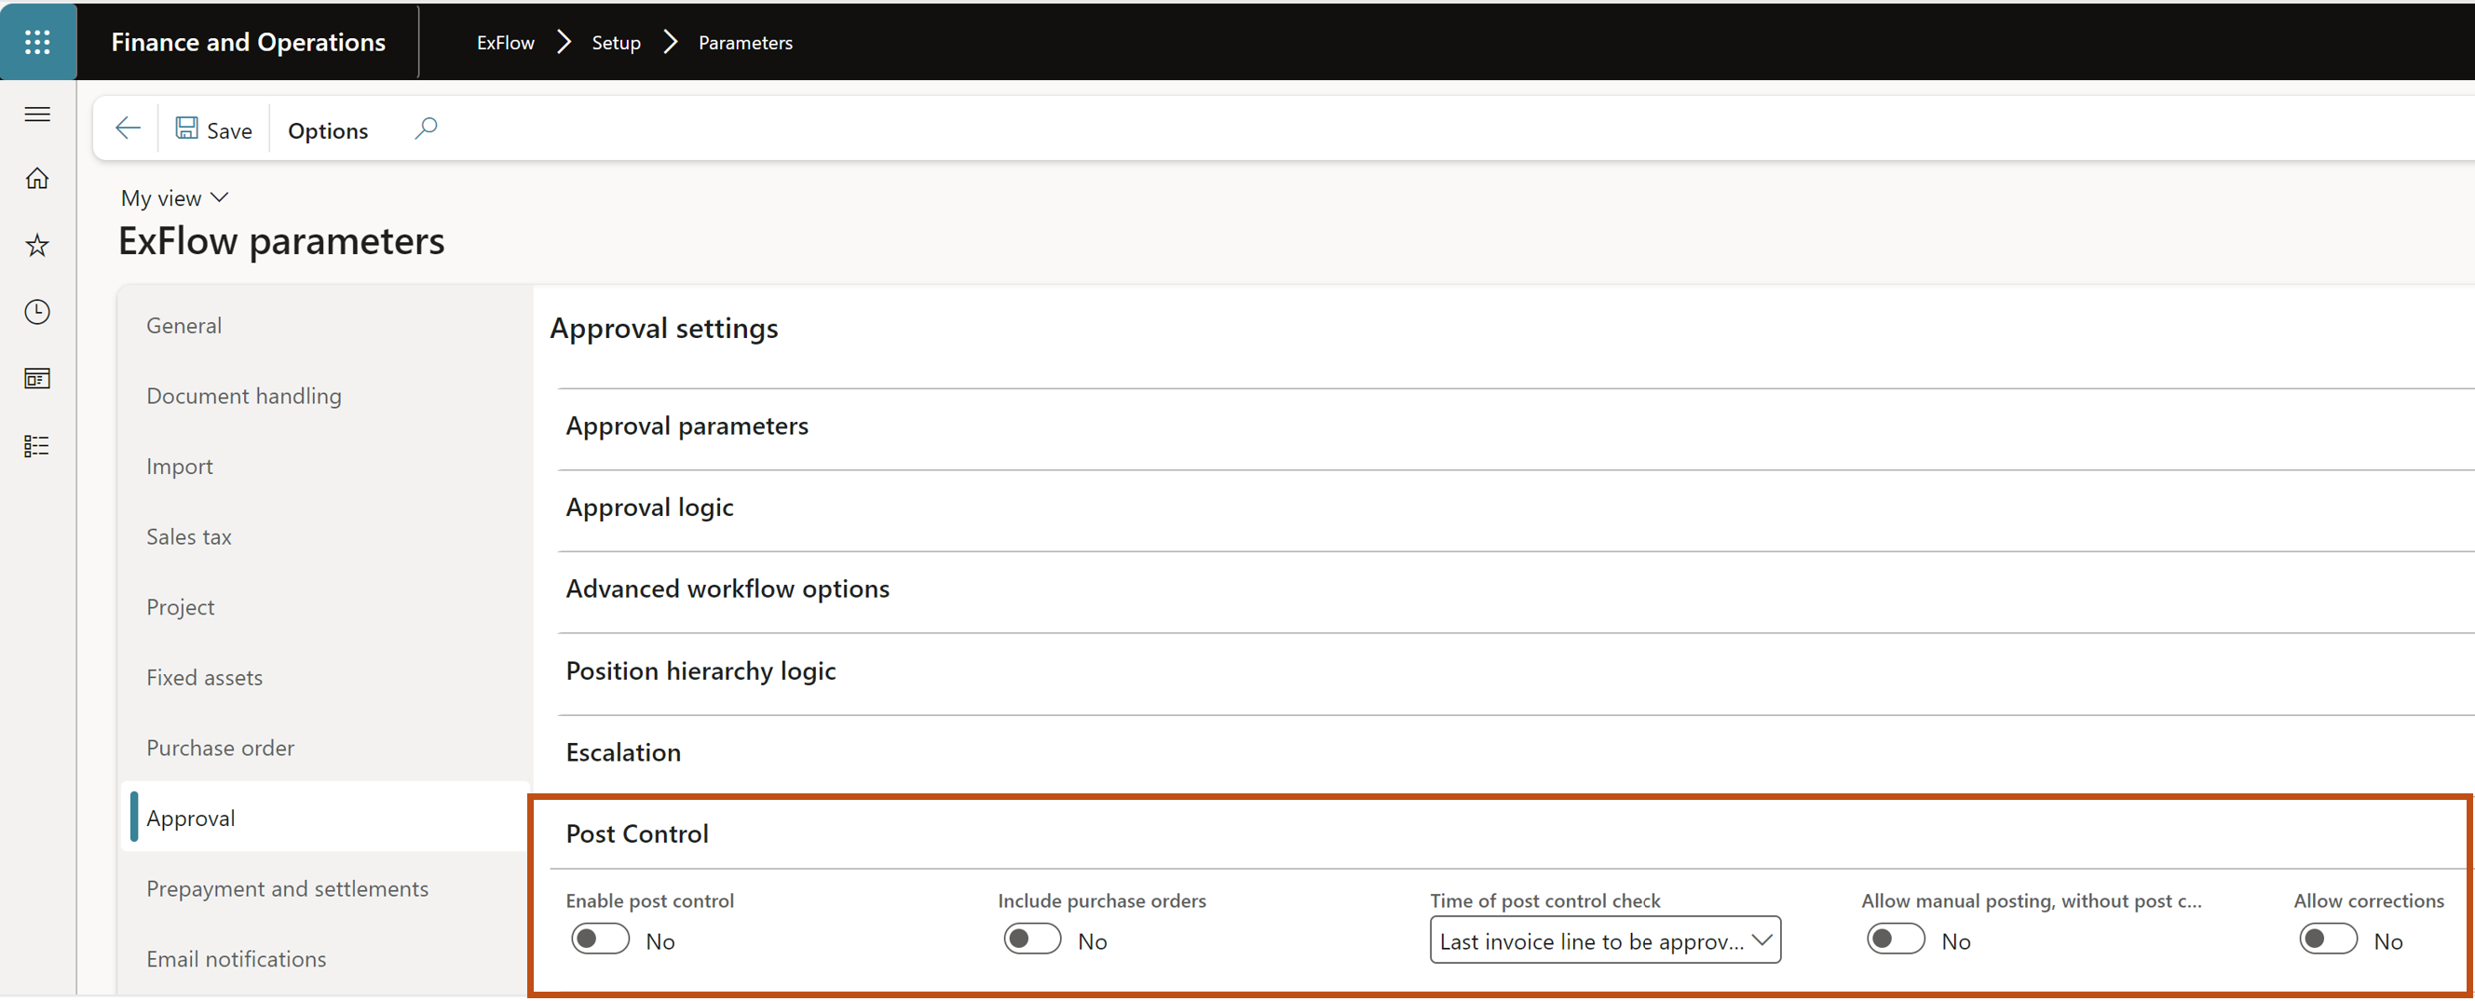The width and height of the screenshot is (2475, 1001).
Task: Select the Document handling tab
Action: pos(244,396)
